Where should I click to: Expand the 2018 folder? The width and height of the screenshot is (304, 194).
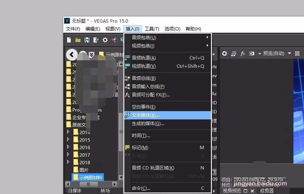[68, 162]
